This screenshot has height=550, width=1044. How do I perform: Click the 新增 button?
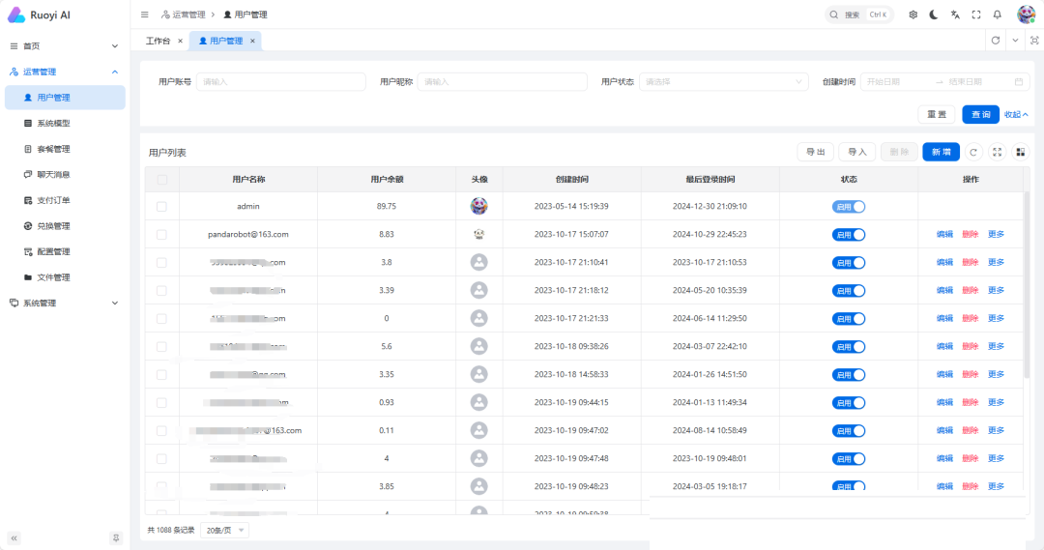(x=941, y=152)
